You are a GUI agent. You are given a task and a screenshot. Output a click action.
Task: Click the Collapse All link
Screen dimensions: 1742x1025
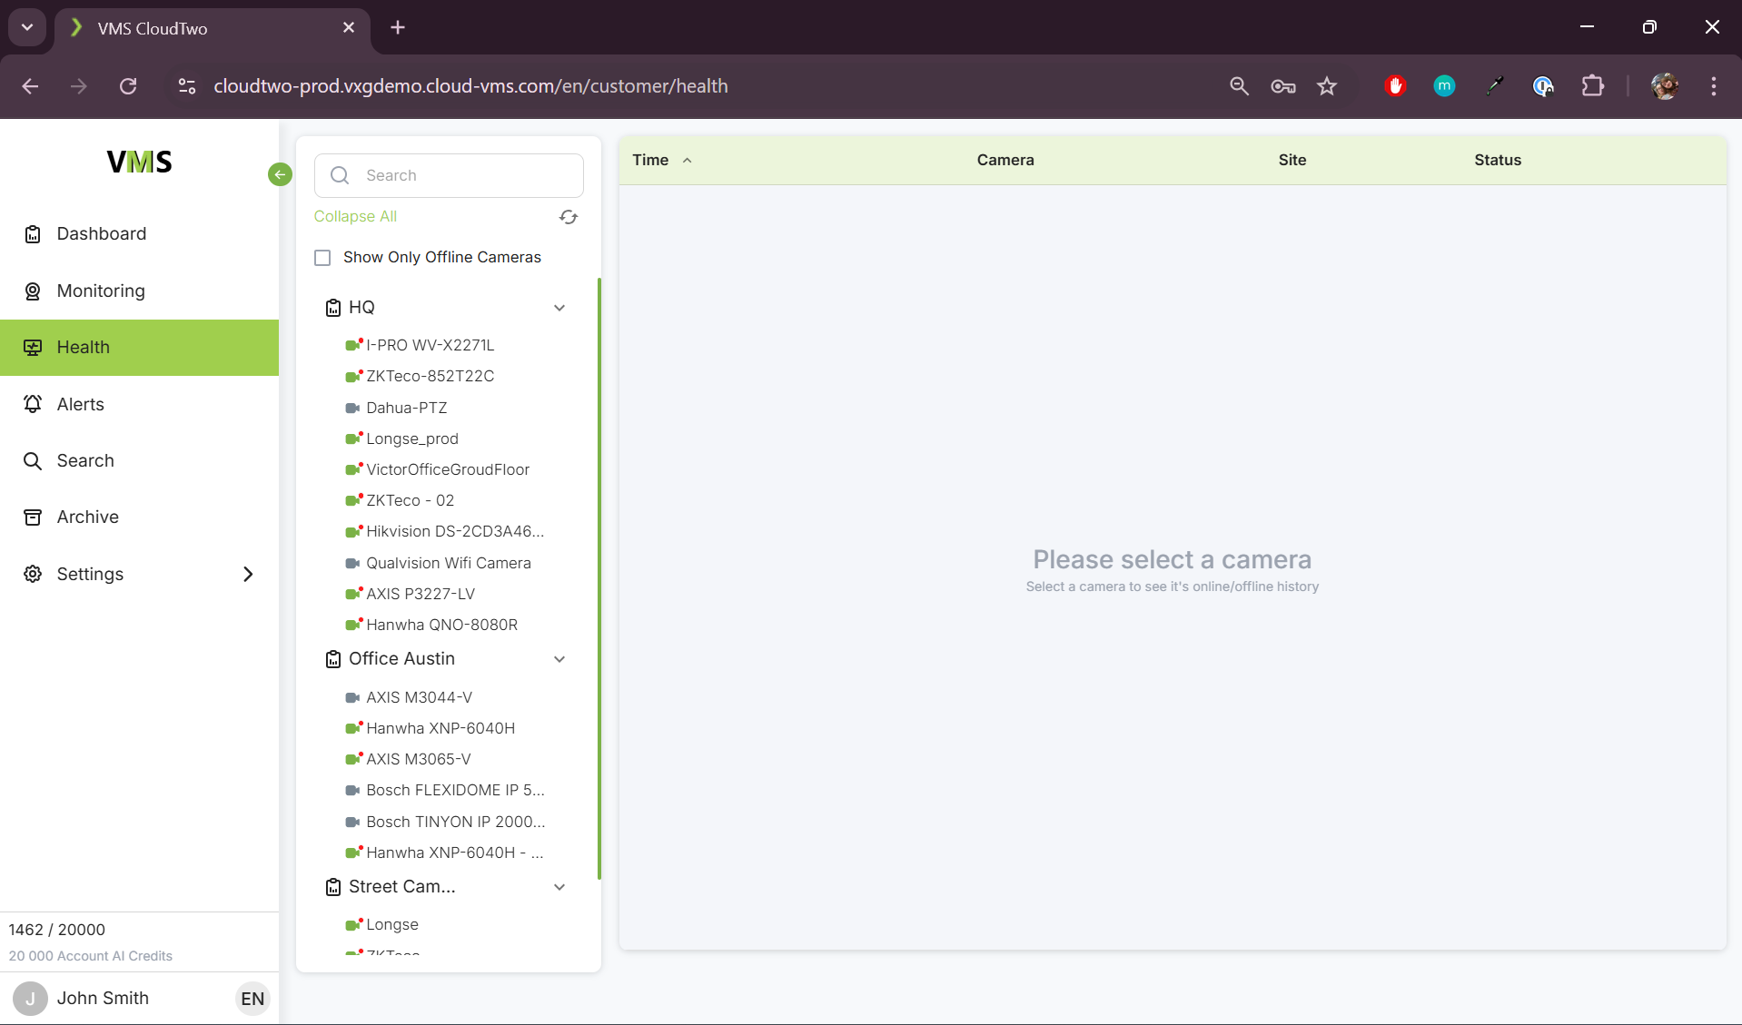(x=355, y=216)
